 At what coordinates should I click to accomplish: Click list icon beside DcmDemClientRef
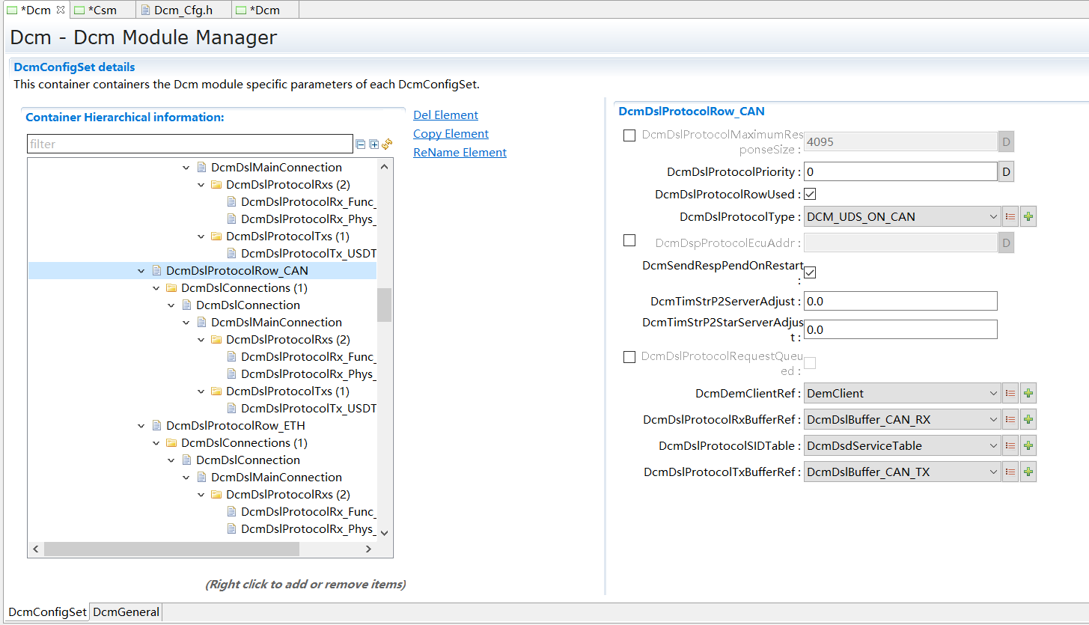click(1010, 393)
